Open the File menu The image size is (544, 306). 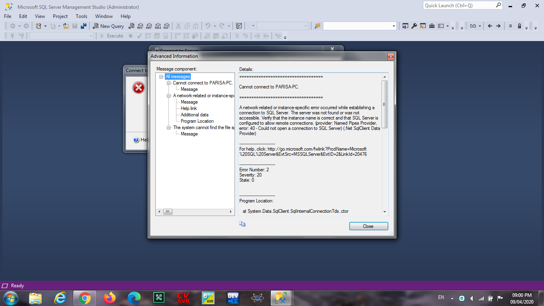[8, 16]
